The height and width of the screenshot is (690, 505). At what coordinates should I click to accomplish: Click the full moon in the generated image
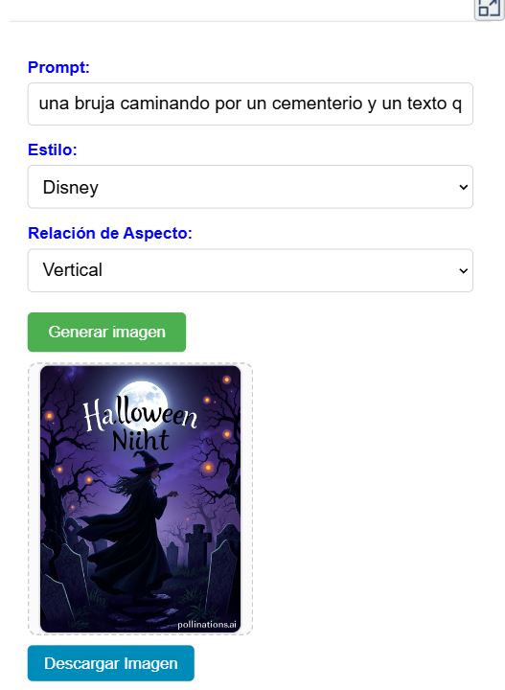point(143,401)
